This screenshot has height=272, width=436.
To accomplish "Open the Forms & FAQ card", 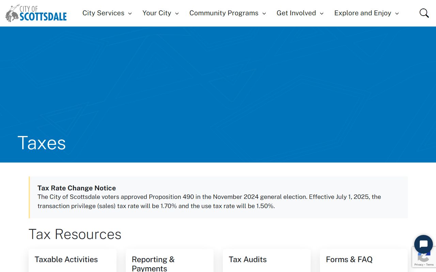I will (364, 260).
